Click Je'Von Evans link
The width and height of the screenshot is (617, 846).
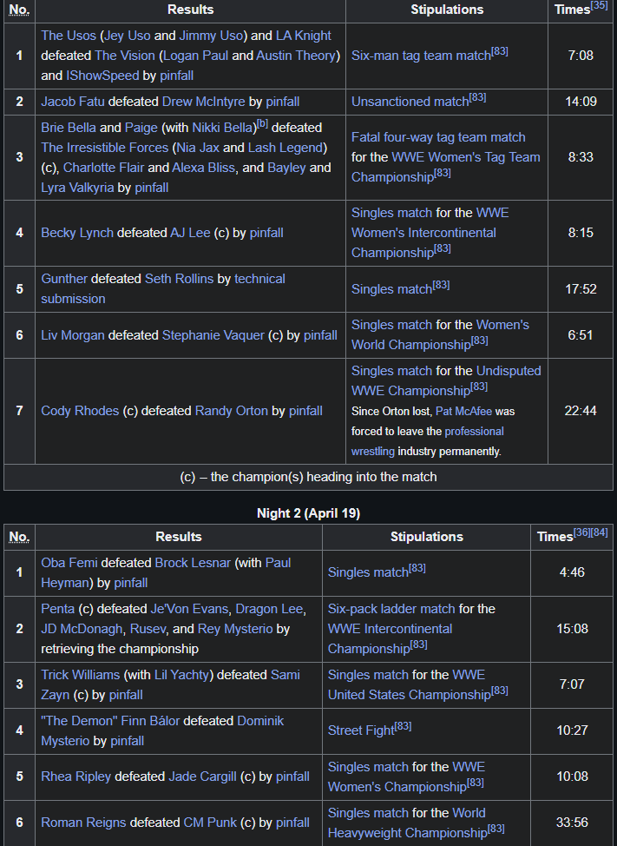pyautogui.click(x=189, y=609)
